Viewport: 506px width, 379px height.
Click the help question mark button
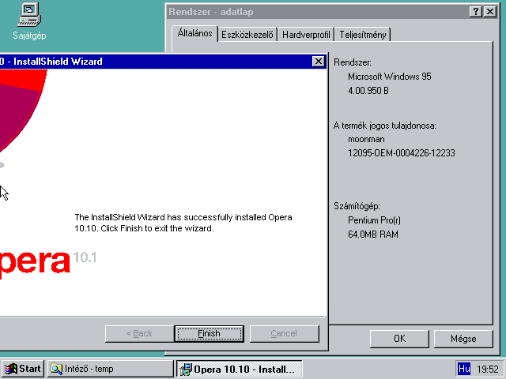pos(476,12)
